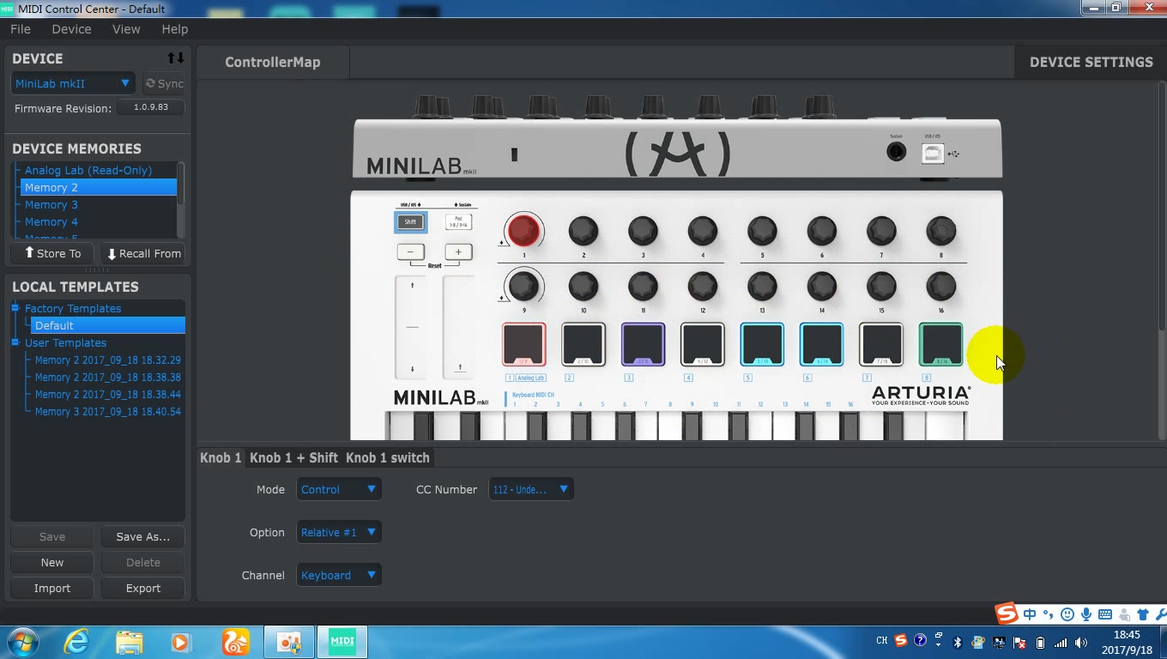Collapse the User Templates tree node
Image resolution: width=1167 pixels, height=659 pixels.
[x=15, y=342]
